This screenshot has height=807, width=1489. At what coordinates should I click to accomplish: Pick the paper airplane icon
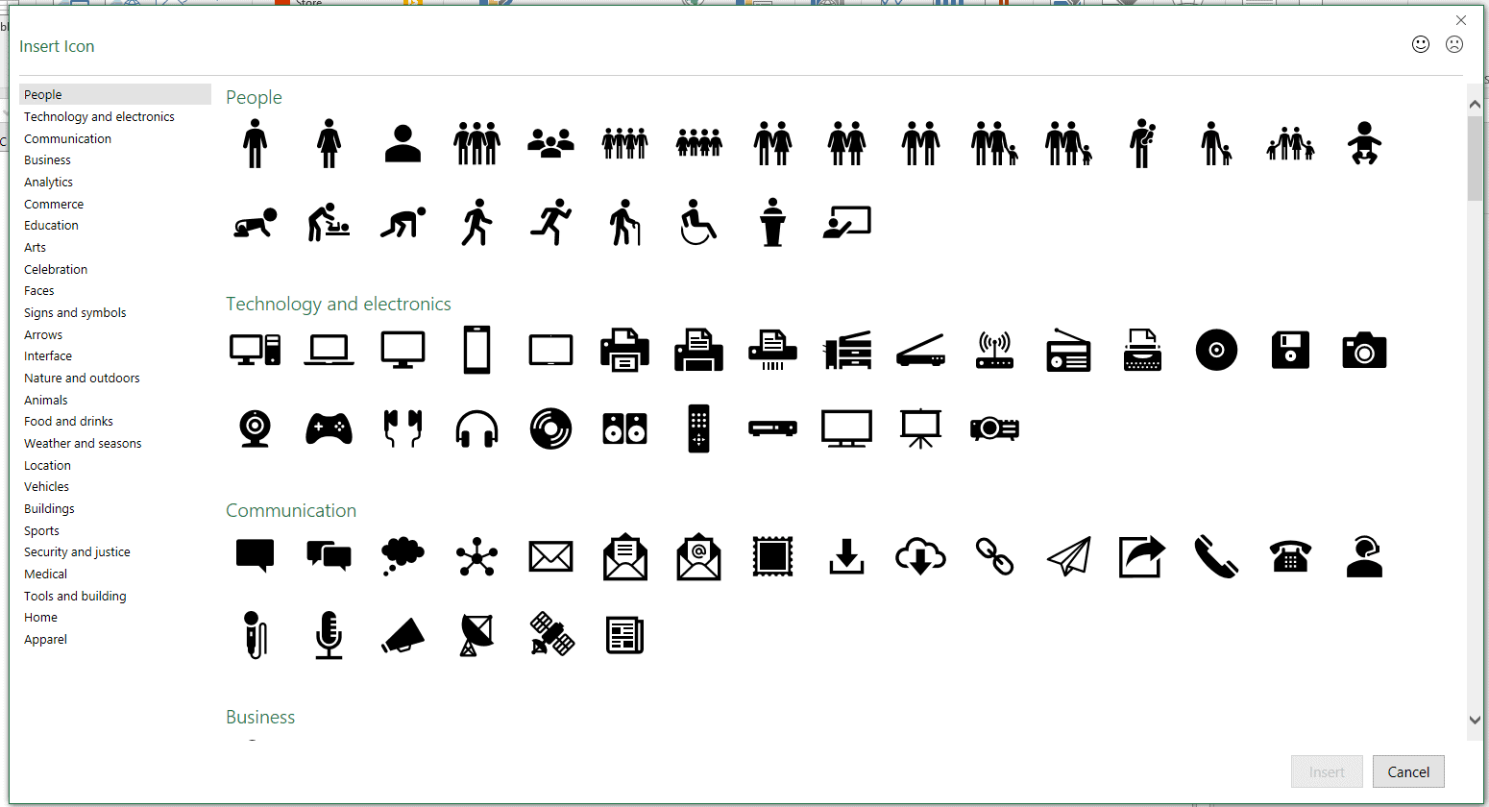1068,556
